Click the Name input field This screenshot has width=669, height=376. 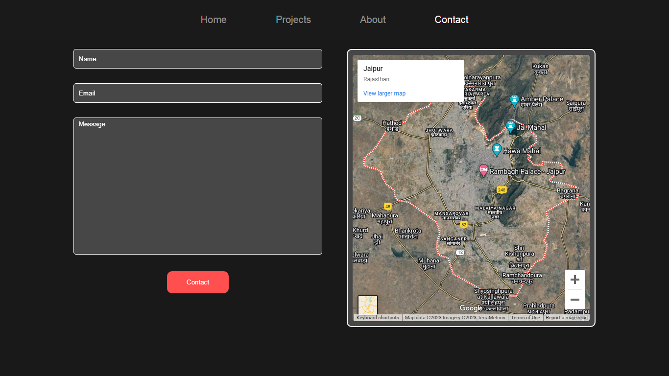click(x=197, y=59)
